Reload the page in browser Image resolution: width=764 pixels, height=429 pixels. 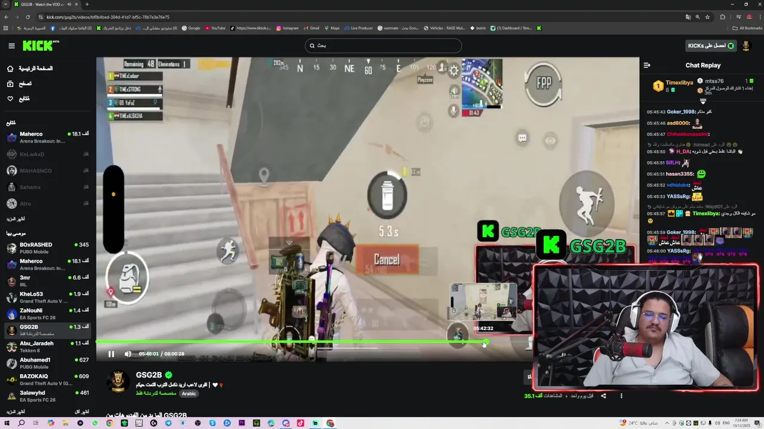click(27, 17)
